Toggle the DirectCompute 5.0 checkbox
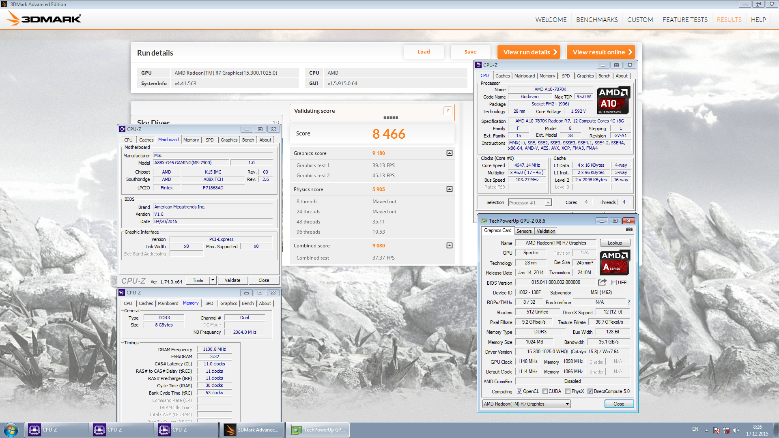The width and height of the screenshot is (779, 438). 590,391
